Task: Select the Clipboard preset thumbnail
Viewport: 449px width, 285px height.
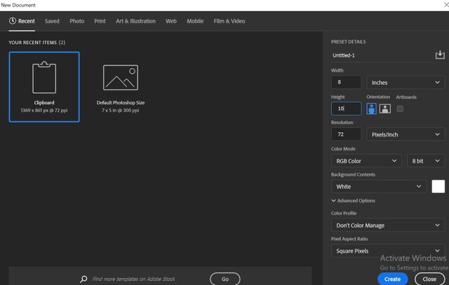Action: point(44,87)
